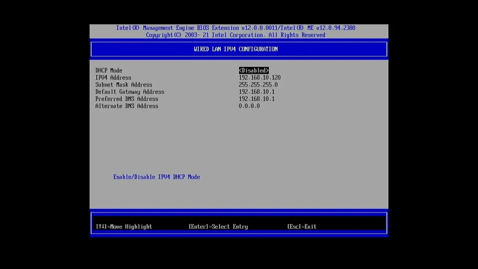Click the Move Highlight key hint
Viewport: 478px width, 269px height.
(x=124, y=227)
